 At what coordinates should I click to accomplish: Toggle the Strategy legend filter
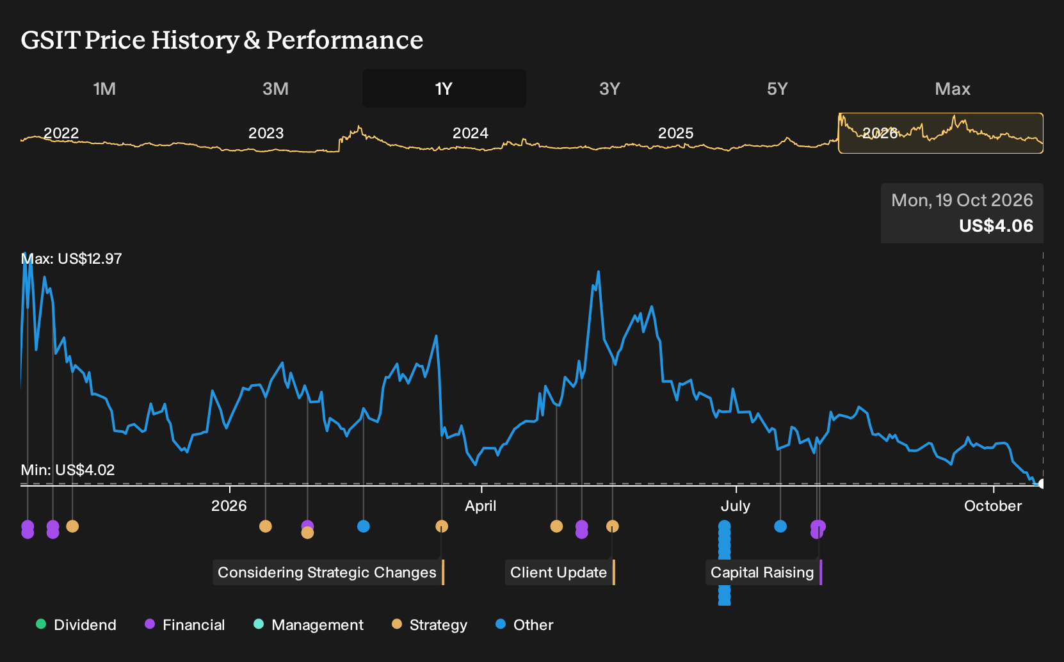pos(430,625)
